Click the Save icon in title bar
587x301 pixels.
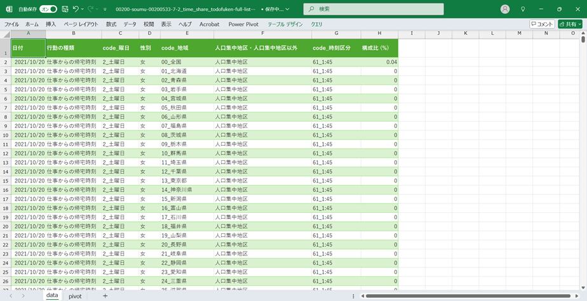[65, 9]
